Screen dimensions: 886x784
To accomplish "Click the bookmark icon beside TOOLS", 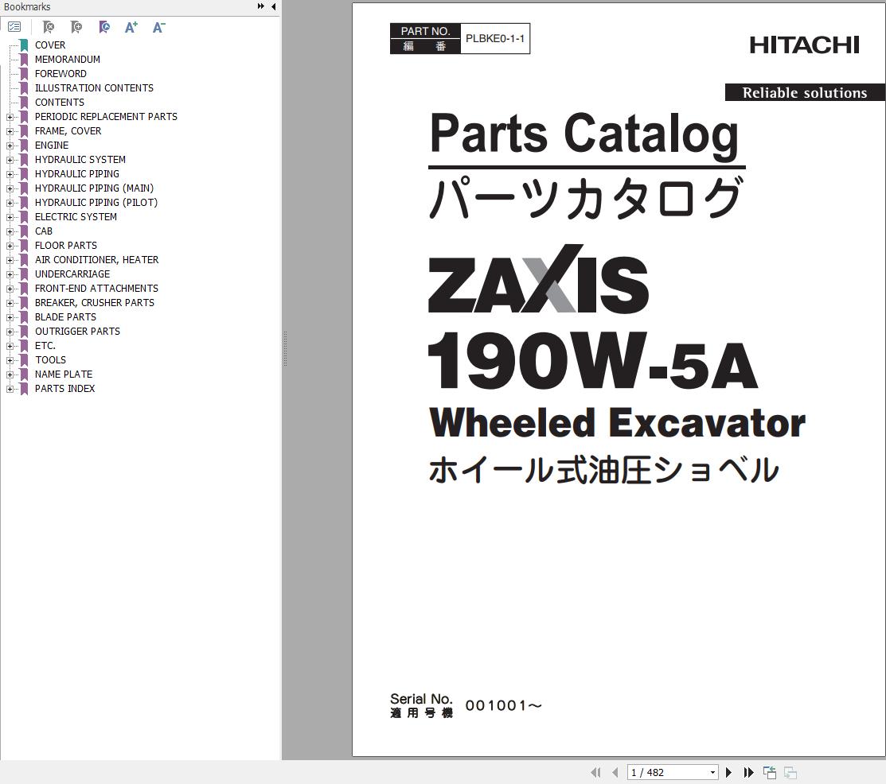I will click(24, 360).
